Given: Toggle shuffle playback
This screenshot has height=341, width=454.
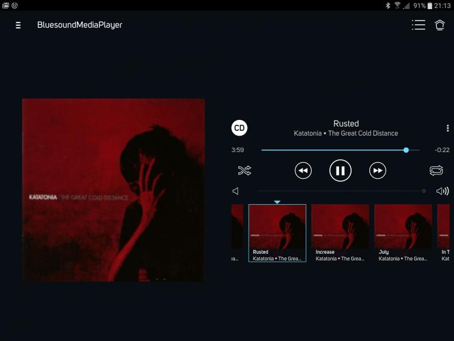Looking at the screenshot, I should coord(245,170).
